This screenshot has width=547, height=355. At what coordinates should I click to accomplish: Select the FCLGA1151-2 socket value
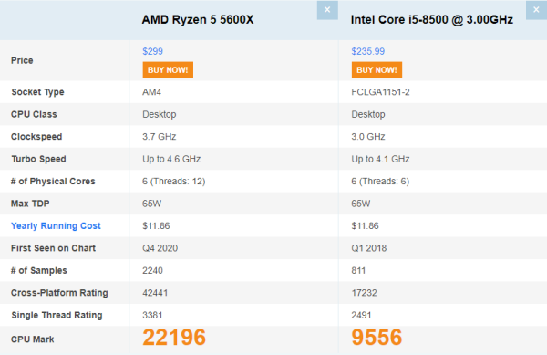[x=380, y=92]
